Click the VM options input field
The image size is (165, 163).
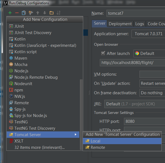152,74
